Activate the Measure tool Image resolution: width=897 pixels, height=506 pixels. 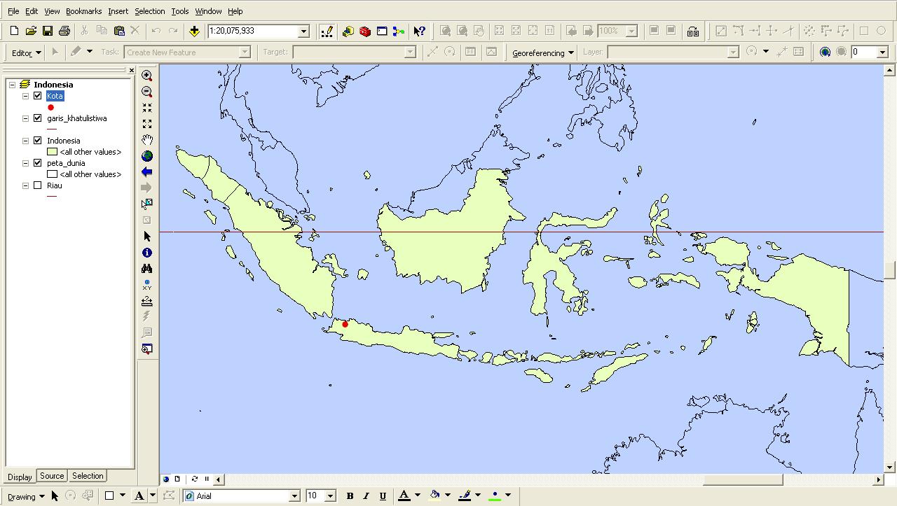(x=147, y=301)
